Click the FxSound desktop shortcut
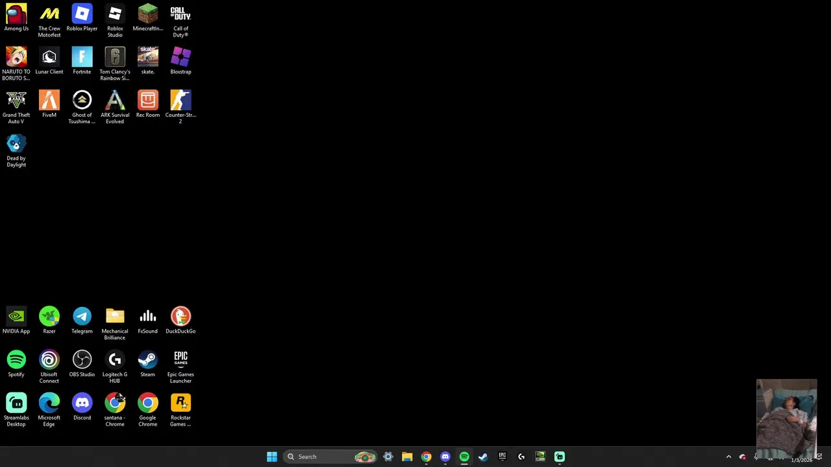The height and width of the screenshot is (467, 831). (x=147, y=320)
